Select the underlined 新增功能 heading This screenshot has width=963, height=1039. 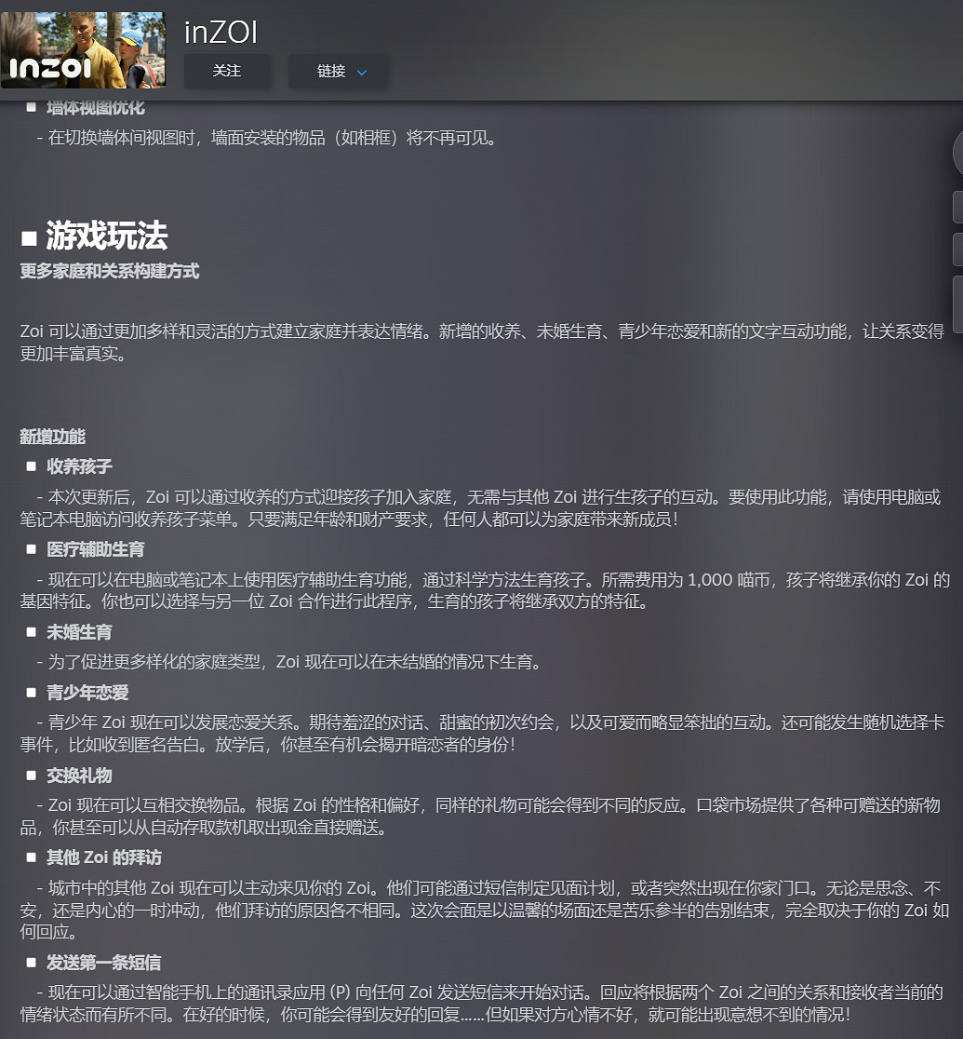click(x=52, y=436)
